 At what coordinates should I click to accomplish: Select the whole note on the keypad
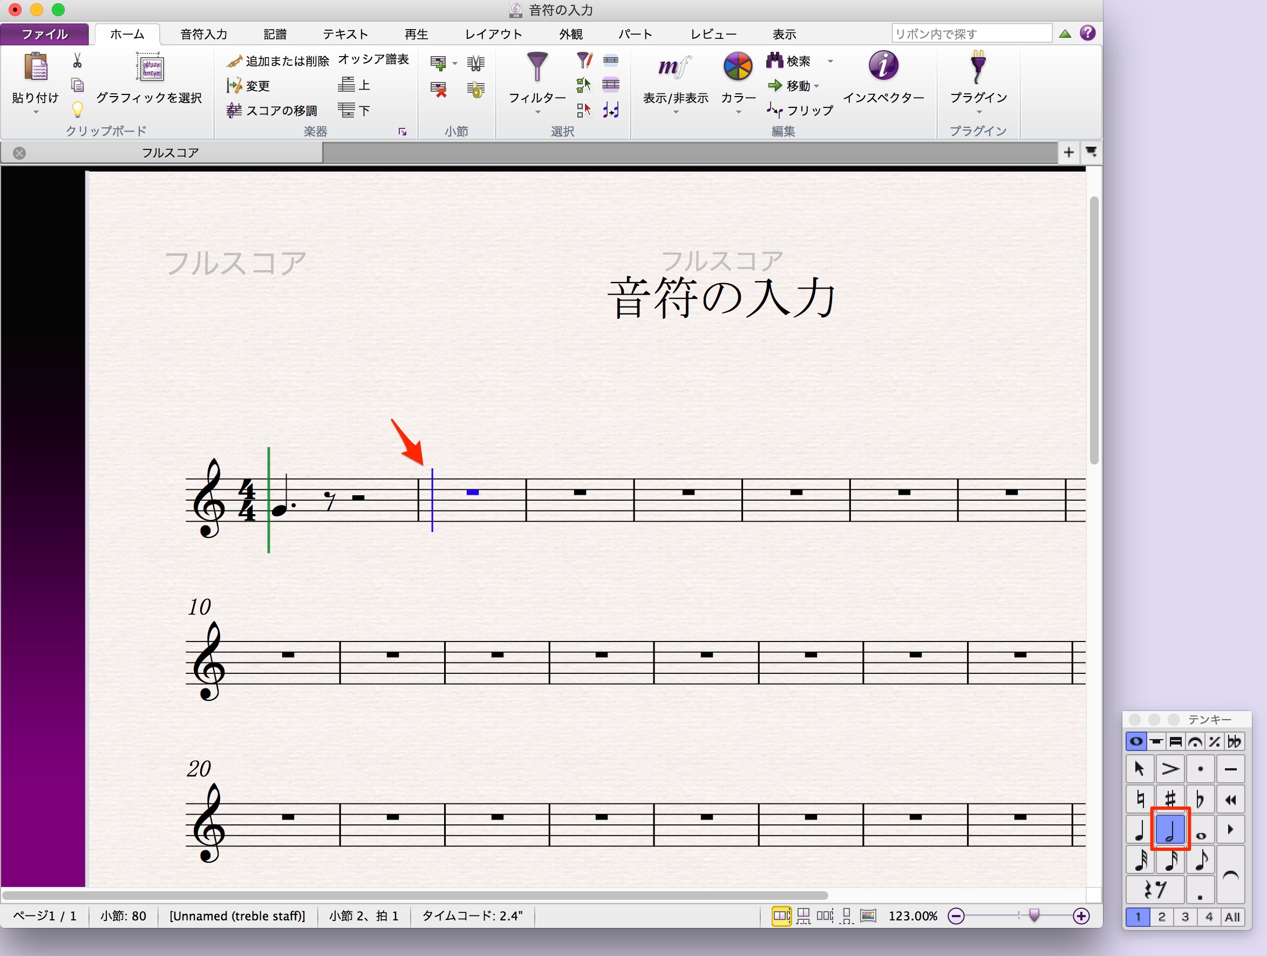1200,829
